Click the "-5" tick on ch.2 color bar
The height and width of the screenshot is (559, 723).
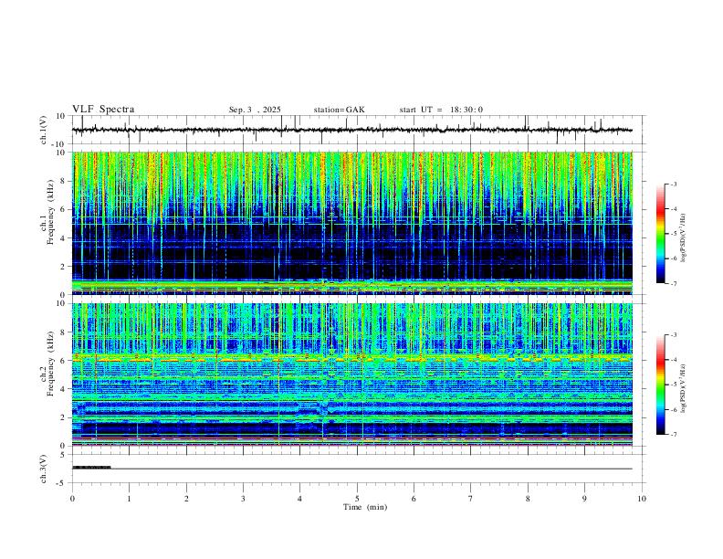[x=673, y=385]
